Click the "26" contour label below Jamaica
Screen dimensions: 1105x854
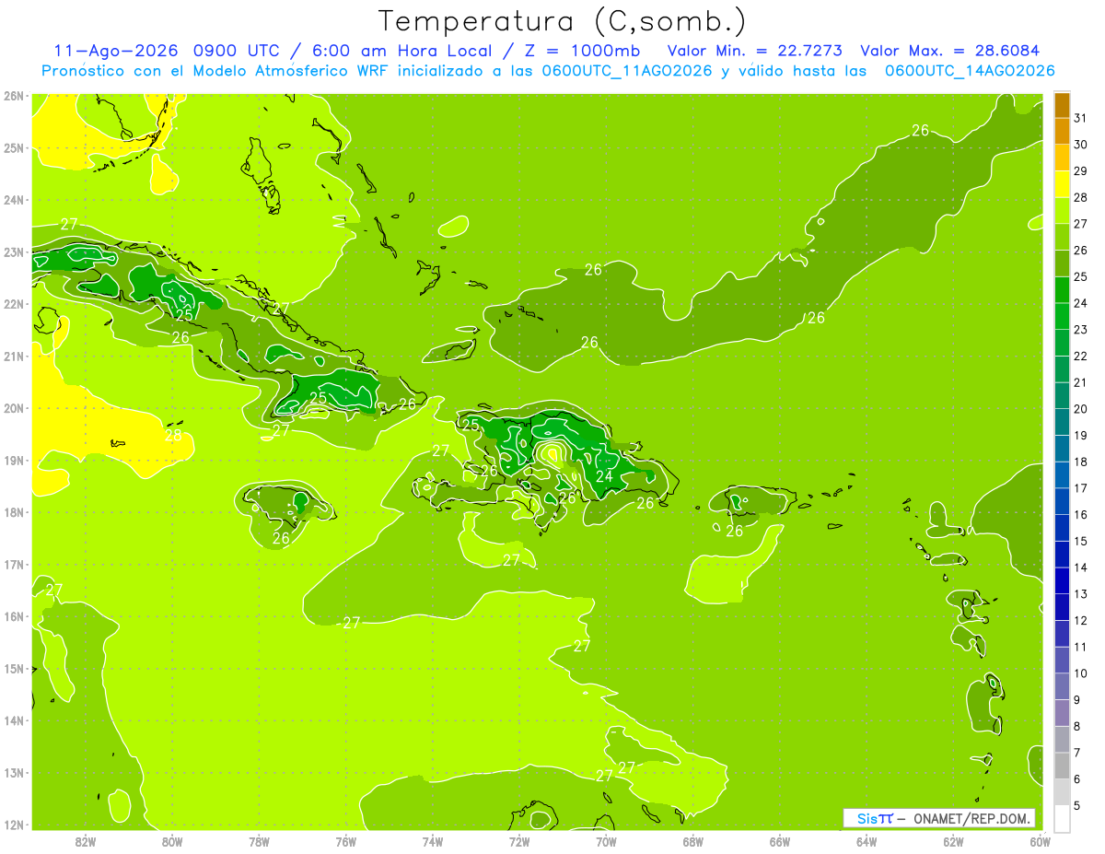pyautogui.click(x=281, y=538)
